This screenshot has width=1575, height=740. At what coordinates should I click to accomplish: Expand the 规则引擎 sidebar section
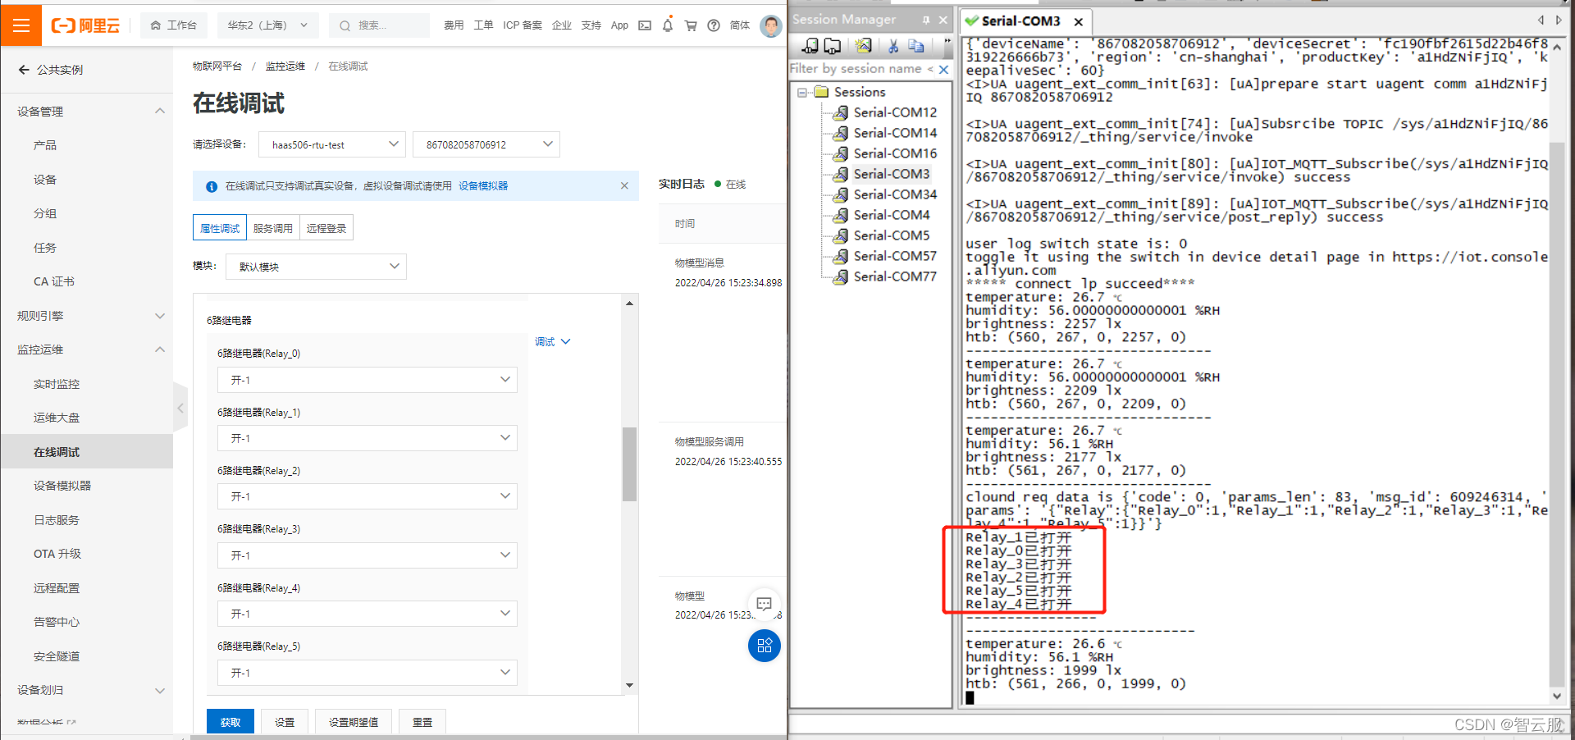point(160,316)
